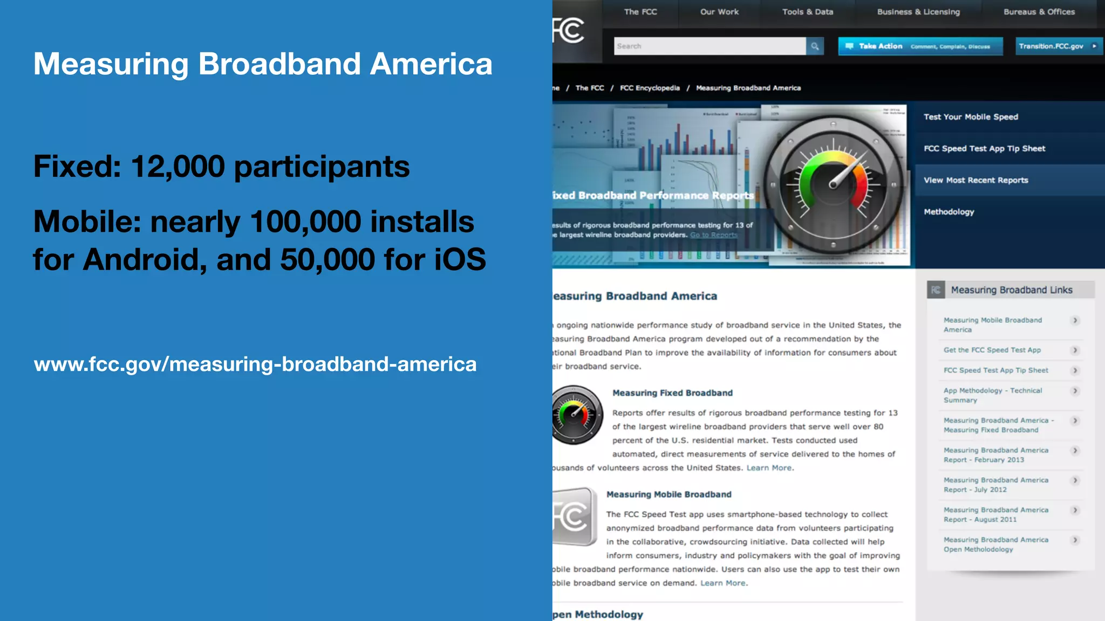The height and width of the screenshot is (621, 1105).
Task: Click the FC icon beside Measuring Broadband Links
Action: pyautogui.click(x=936, y=290)
